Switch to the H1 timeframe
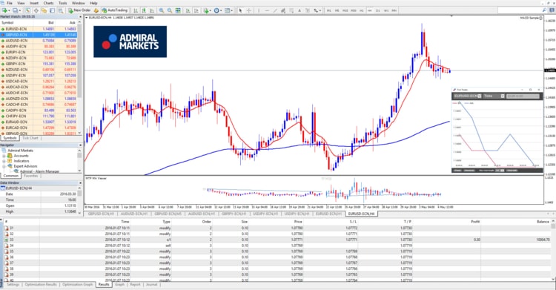Viewport: 556px width, 290px height. (x=361, y=10)
